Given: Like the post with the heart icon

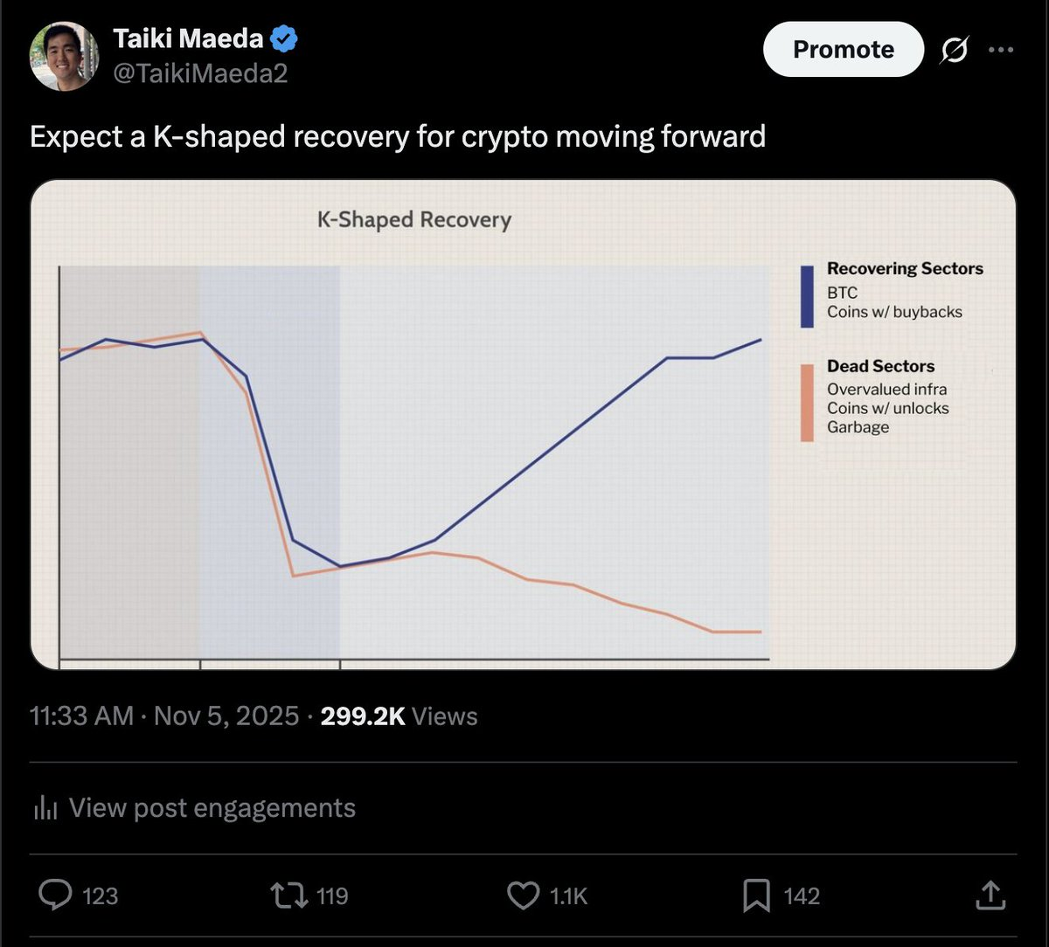Looking at the screenshot, I should 523,895.
